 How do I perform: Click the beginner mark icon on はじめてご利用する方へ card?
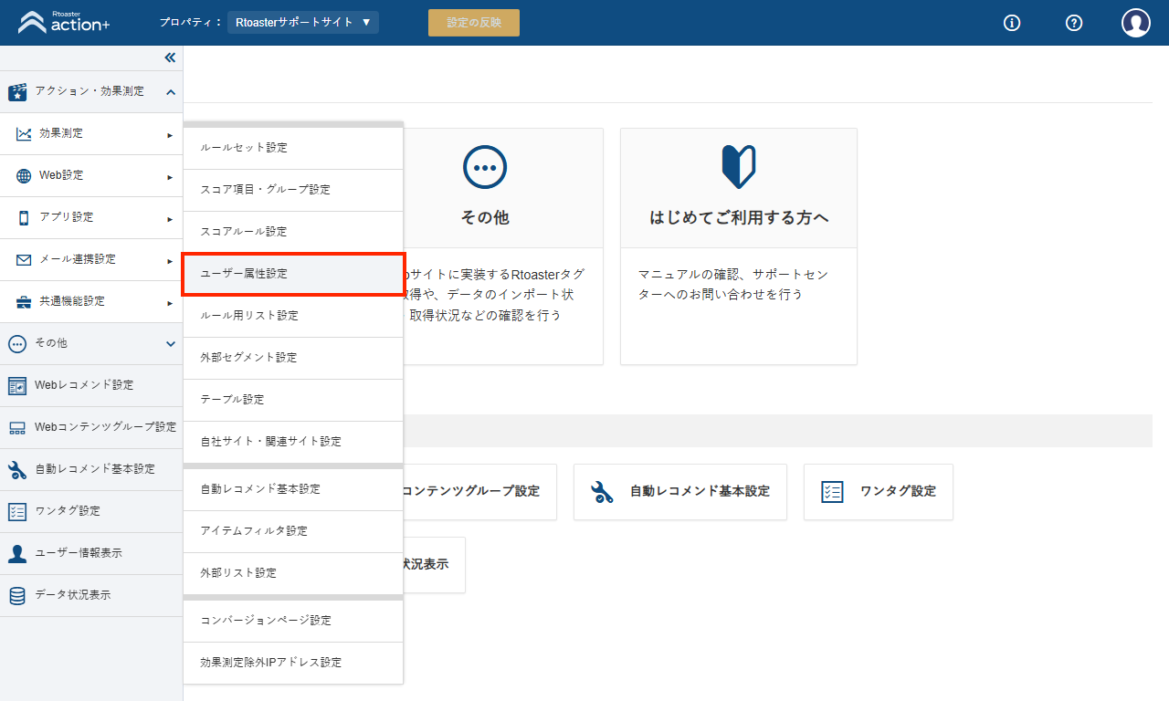(x=739, y=167)
